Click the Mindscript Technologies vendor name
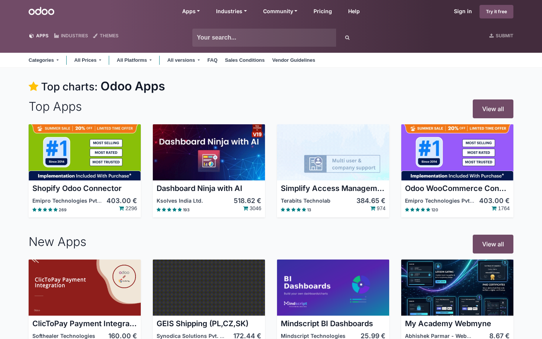Image resolution: width=542 pixels, height=339 pixels. (x=313, y=336)
